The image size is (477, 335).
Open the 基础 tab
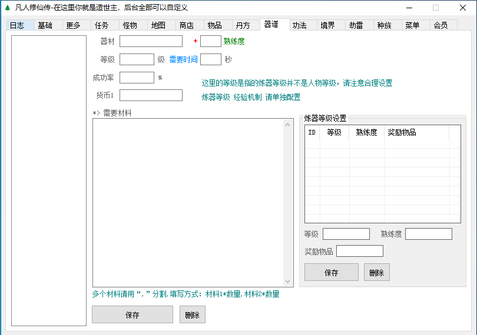[x=48, y=25]
